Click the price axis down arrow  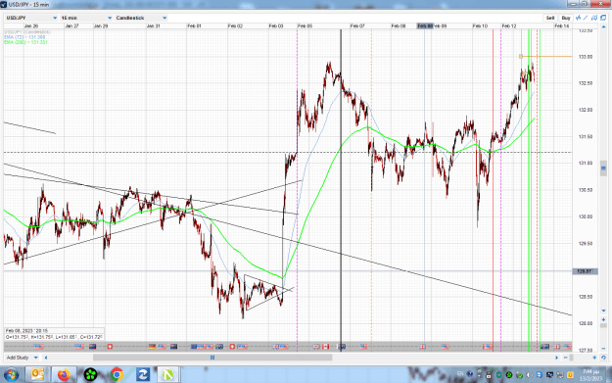tap(603, 311)
